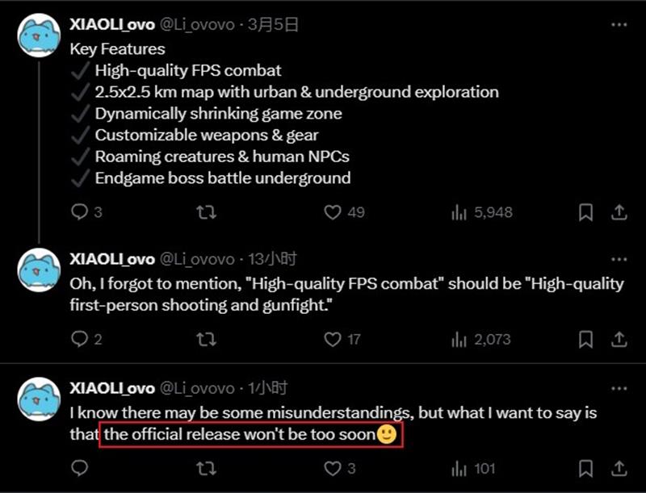
Task: Share the 'official release' tweet
Action: pos(619,467)
